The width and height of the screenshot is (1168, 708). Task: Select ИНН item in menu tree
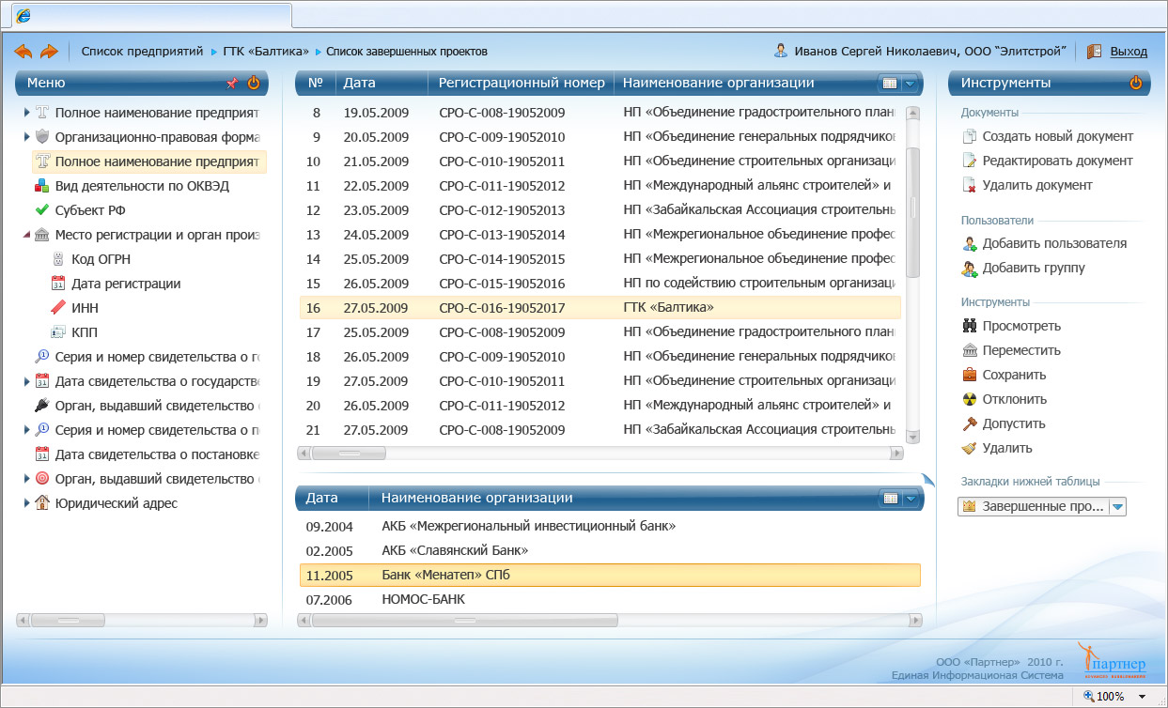[x=85, y=308]
